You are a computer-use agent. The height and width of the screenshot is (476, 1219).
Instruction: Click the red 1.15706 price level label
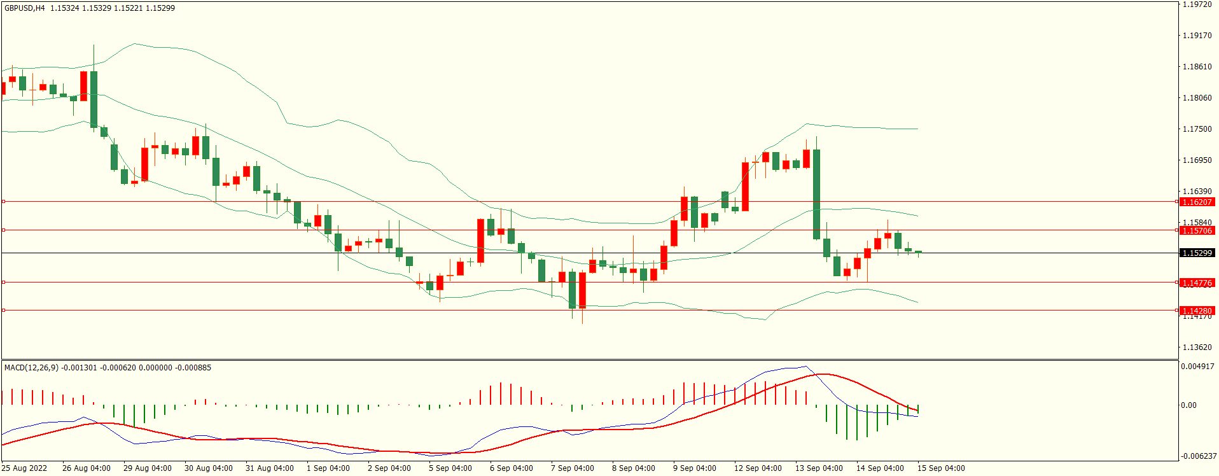coord(1197,230)
